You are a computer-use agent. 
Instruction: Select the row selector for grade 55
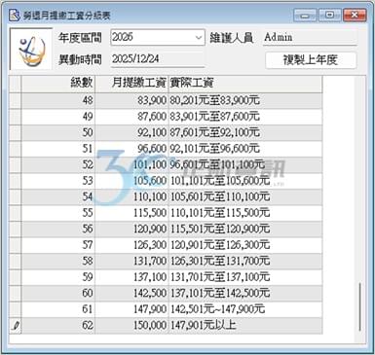15,213
